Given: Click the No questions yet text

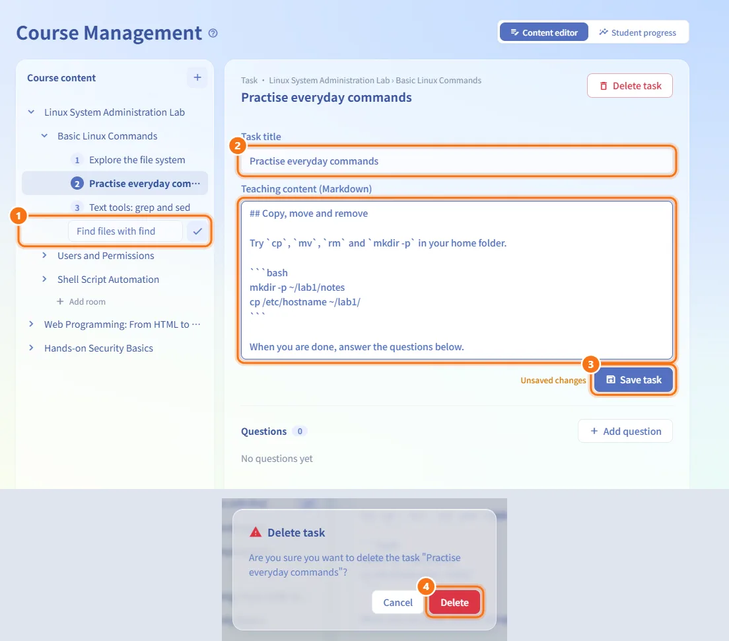Looking at the screenshot, I should click(x=277, y=459).
